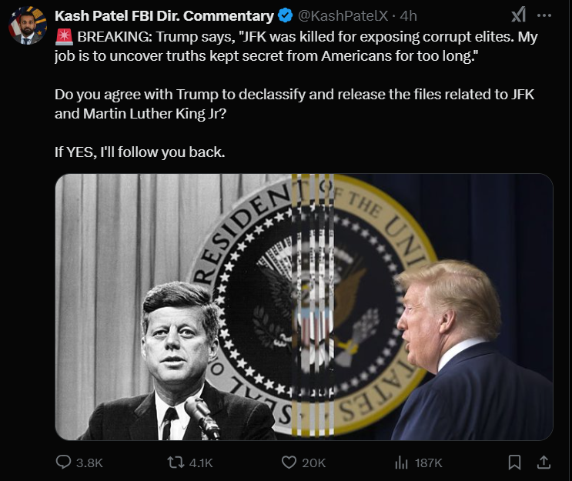Click the 3.8K replies count

click(89, 463)
